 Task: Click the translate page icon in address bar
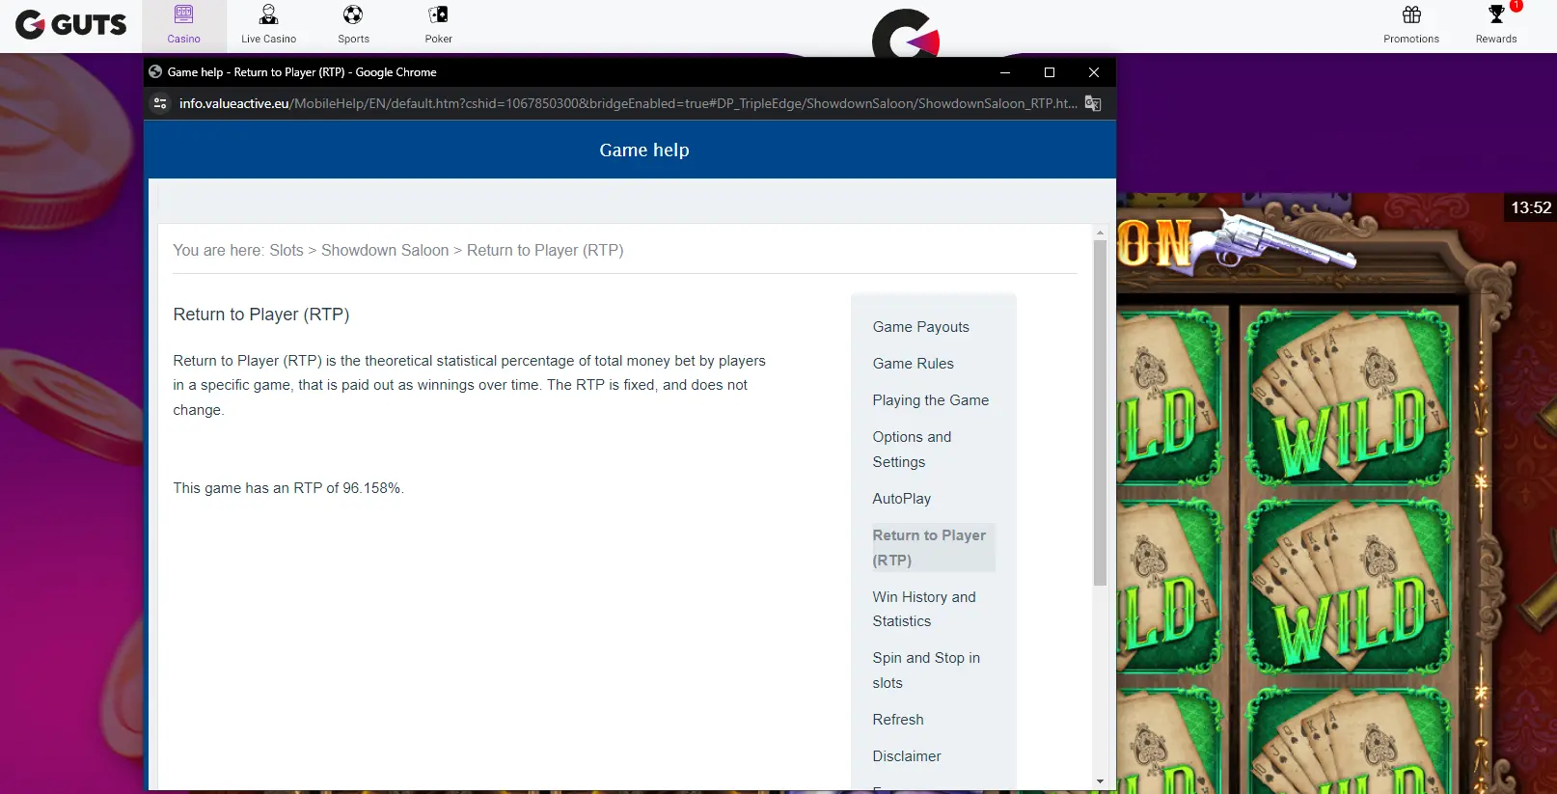click(1093, 103)
